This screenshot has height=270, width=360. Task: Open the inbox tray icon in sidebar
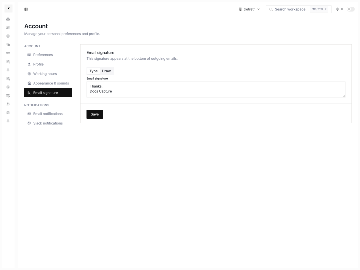click(x=8, y=19)
